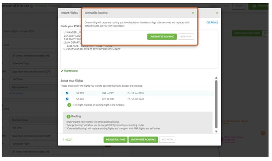Click Not Now at the dialog bottom
The image size is (272, 161).
click(167, 139)
